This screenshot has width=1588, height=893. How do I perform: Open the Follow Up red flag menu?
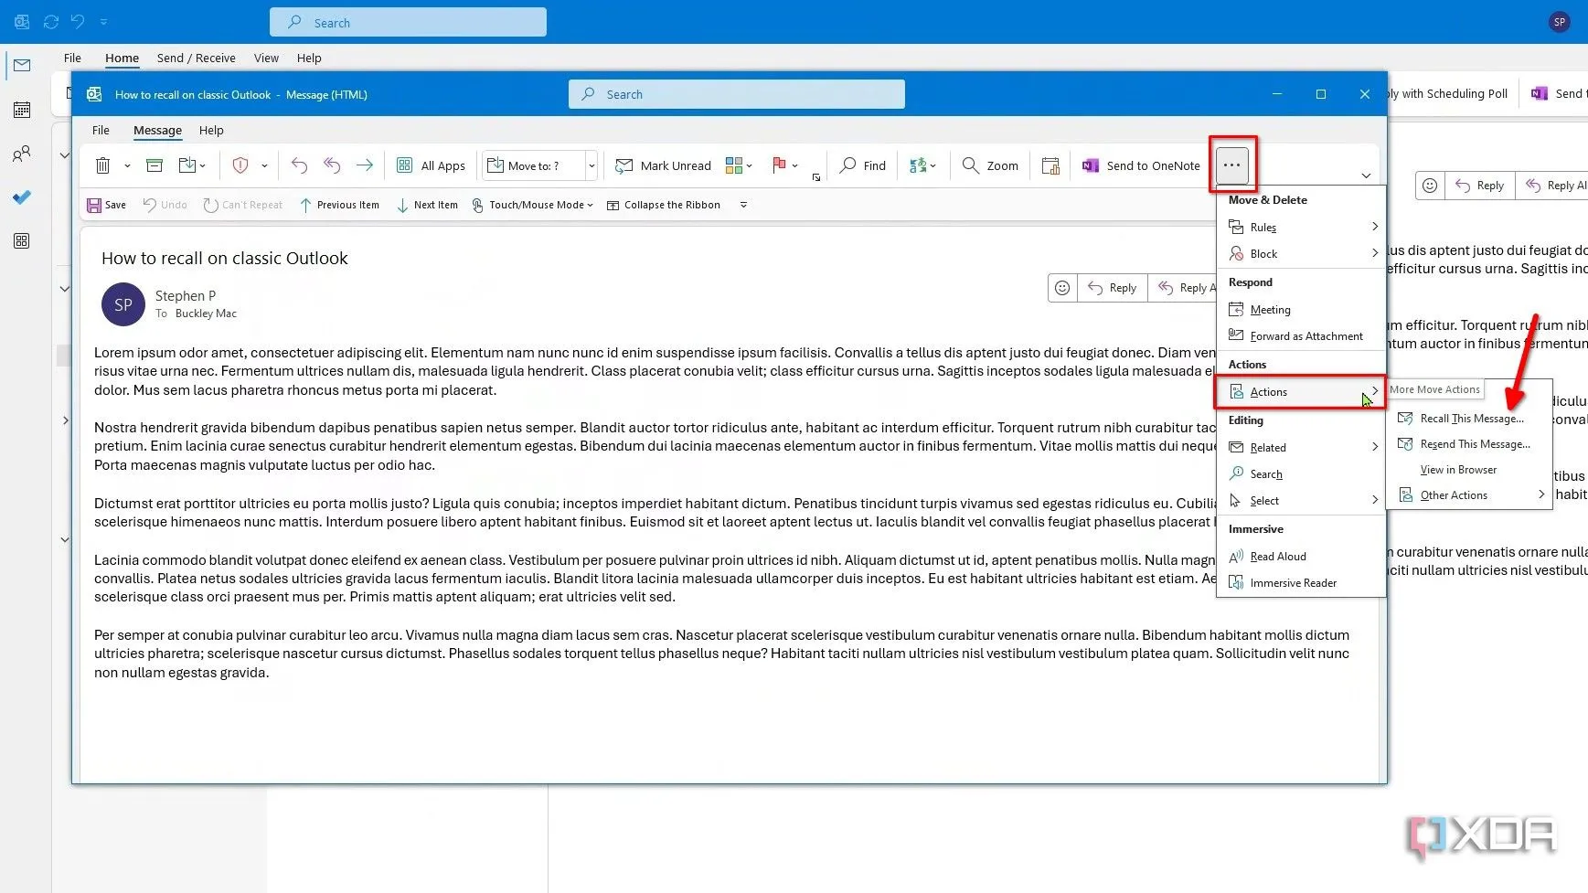(784, 165)
